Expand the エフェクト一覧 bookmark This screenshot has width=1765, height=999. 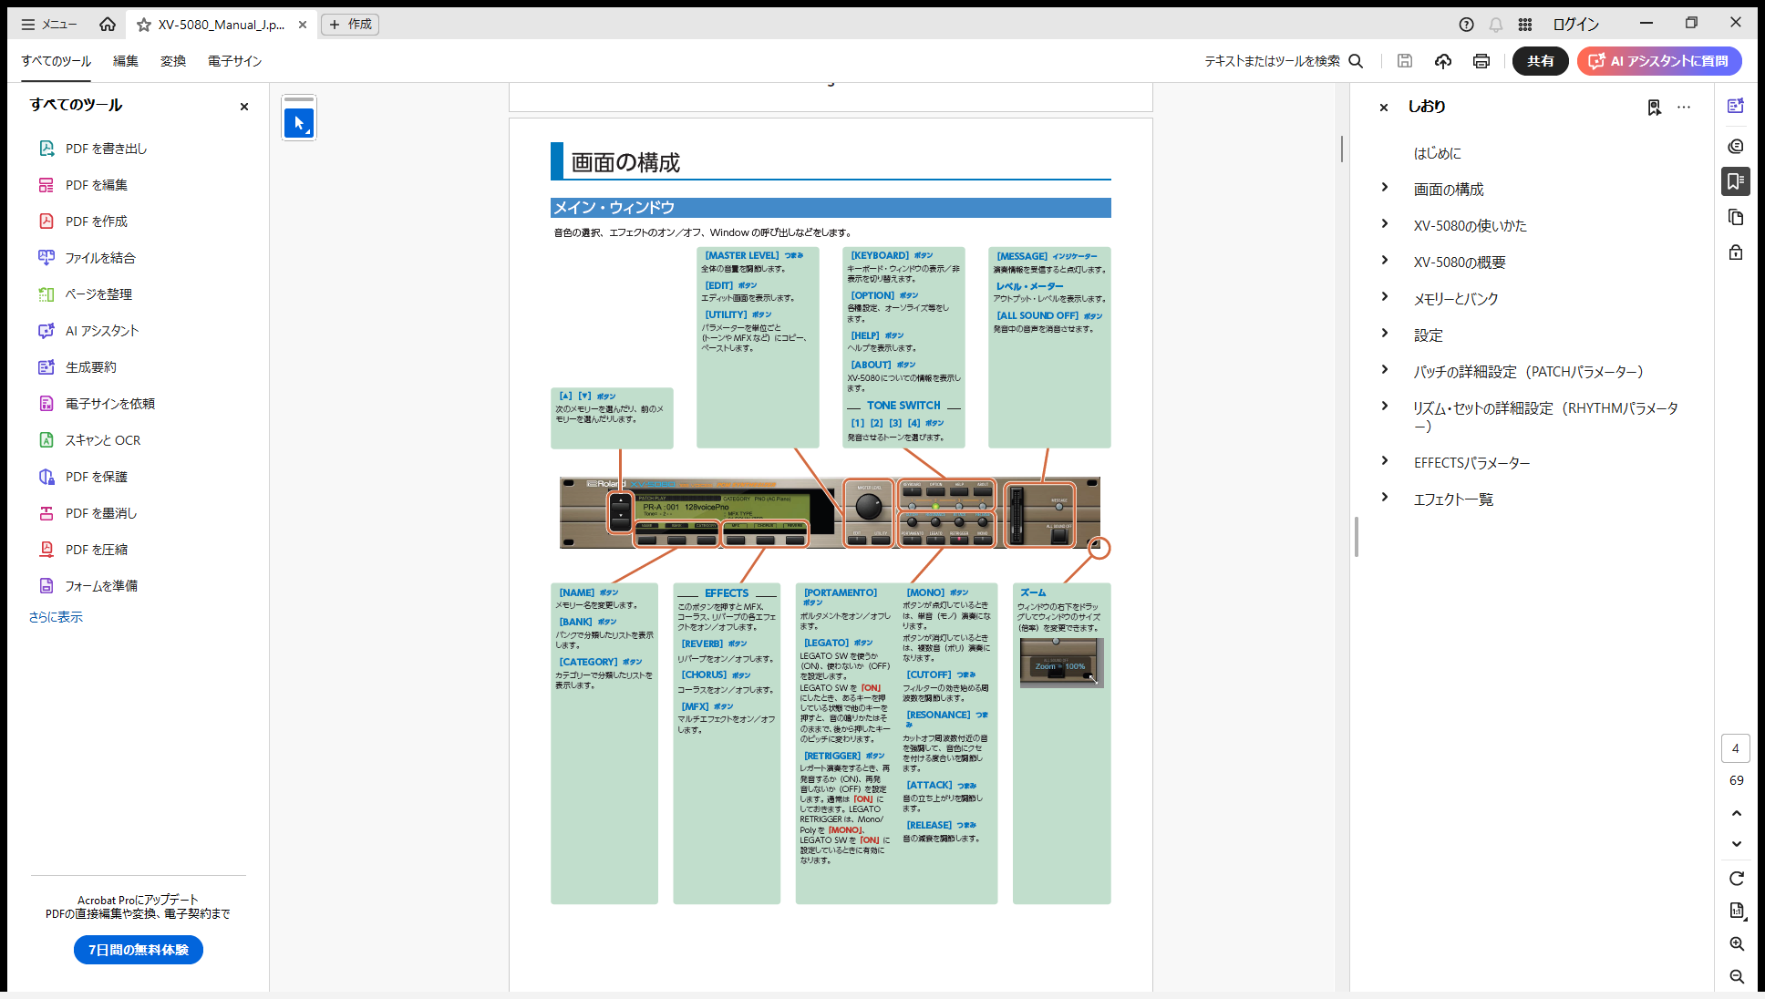coord(1385,498)
